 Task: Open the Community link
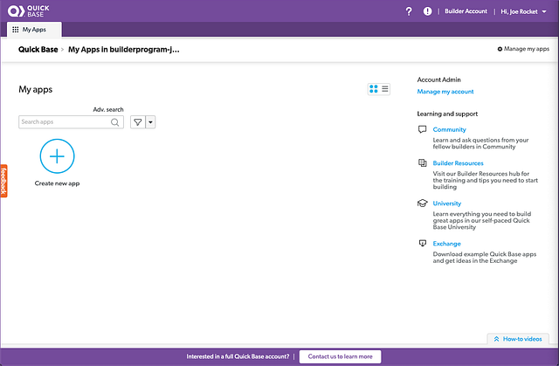449,130
